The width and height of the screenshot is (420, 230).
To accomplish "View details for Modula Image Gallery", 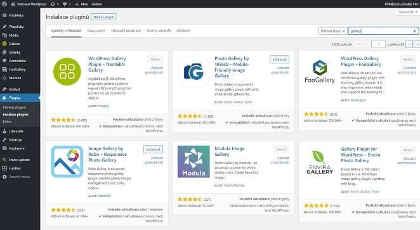I will click(x=280, y=160).
